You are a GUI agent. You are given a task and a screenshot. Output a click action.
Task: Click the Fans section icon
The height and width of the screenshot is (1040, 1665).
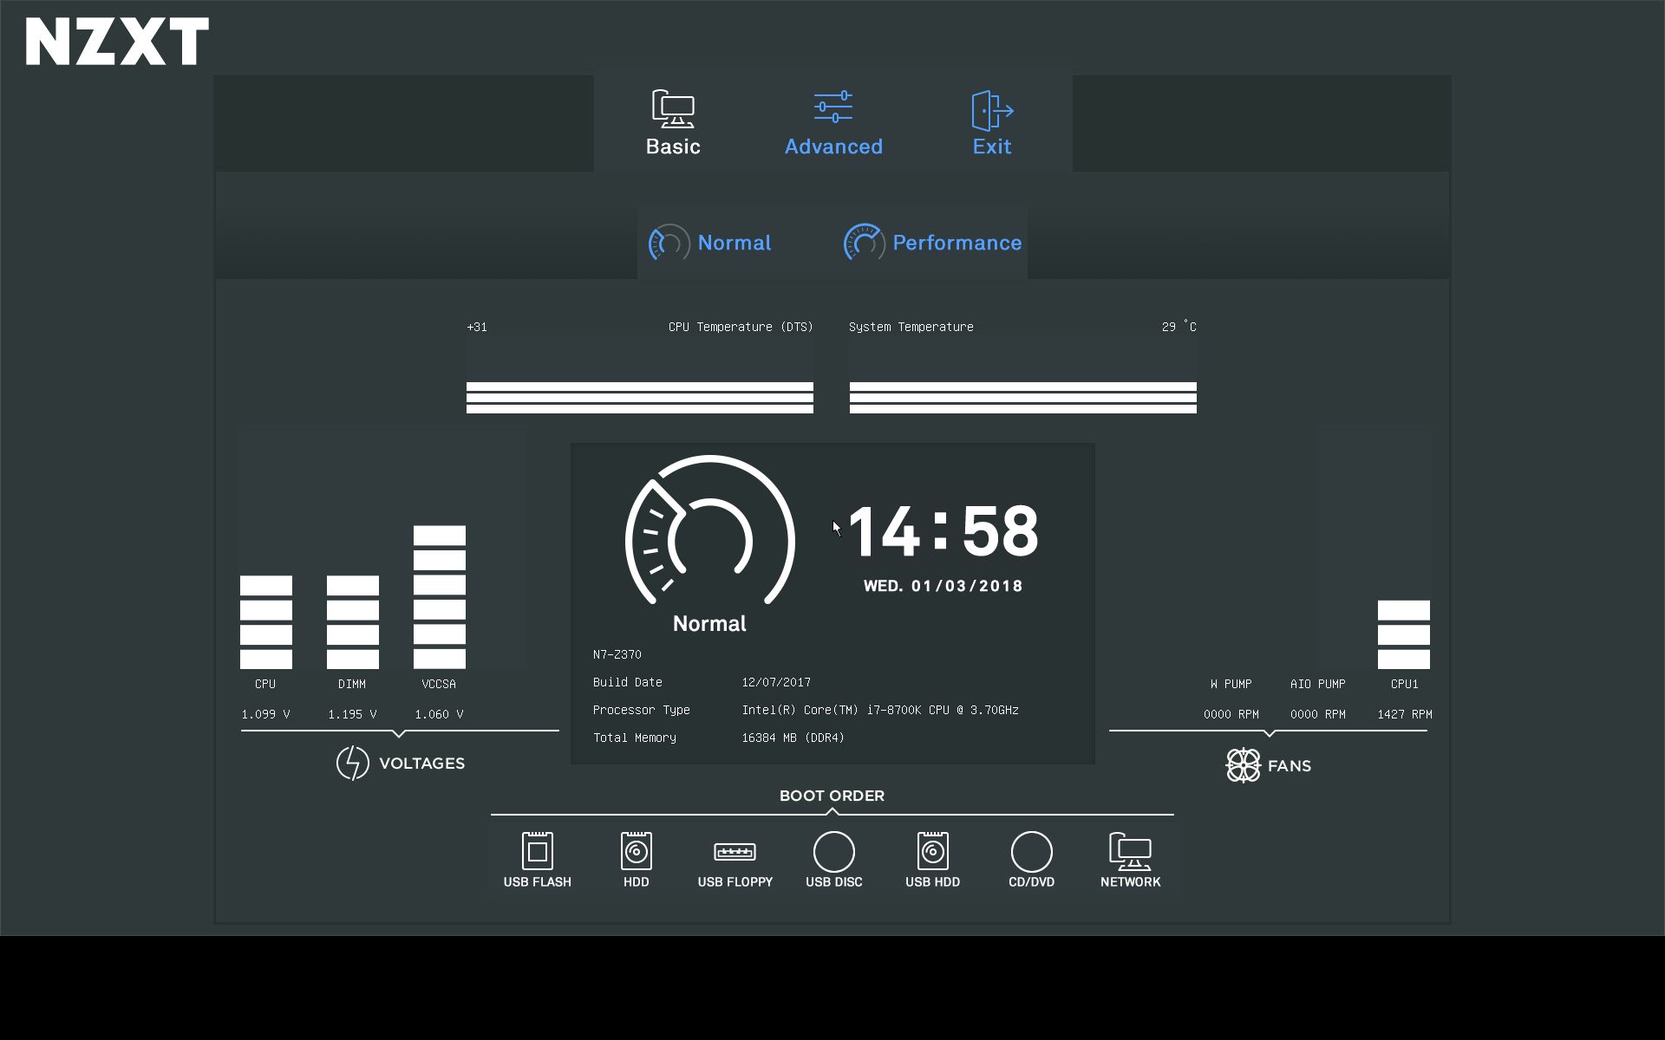tap(1243, 765)
